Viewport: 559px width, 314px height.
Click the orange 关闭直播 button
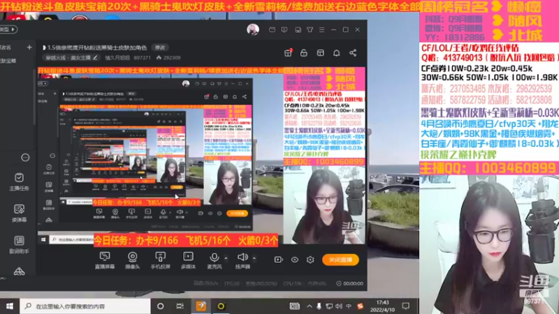[x=340, y=260]
